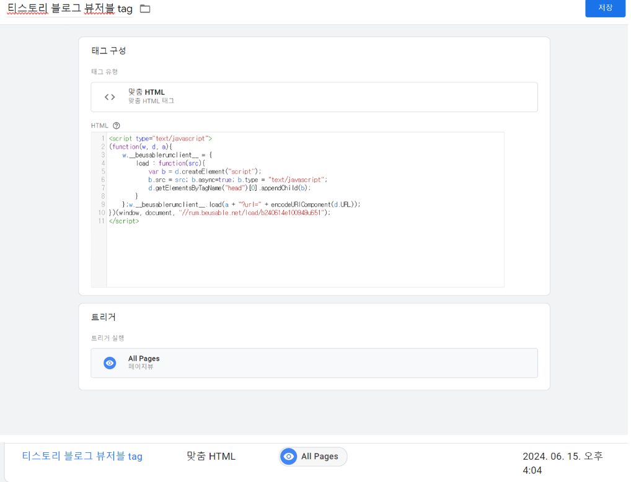Click the 저장 save button
The height and width of the screenshot is (482, 631).
[605, 7]
